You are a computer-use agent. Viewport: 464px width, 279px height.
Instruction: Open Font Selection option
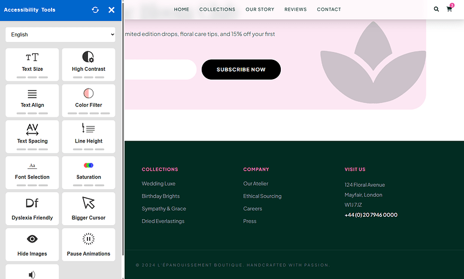tap(32, 172)
